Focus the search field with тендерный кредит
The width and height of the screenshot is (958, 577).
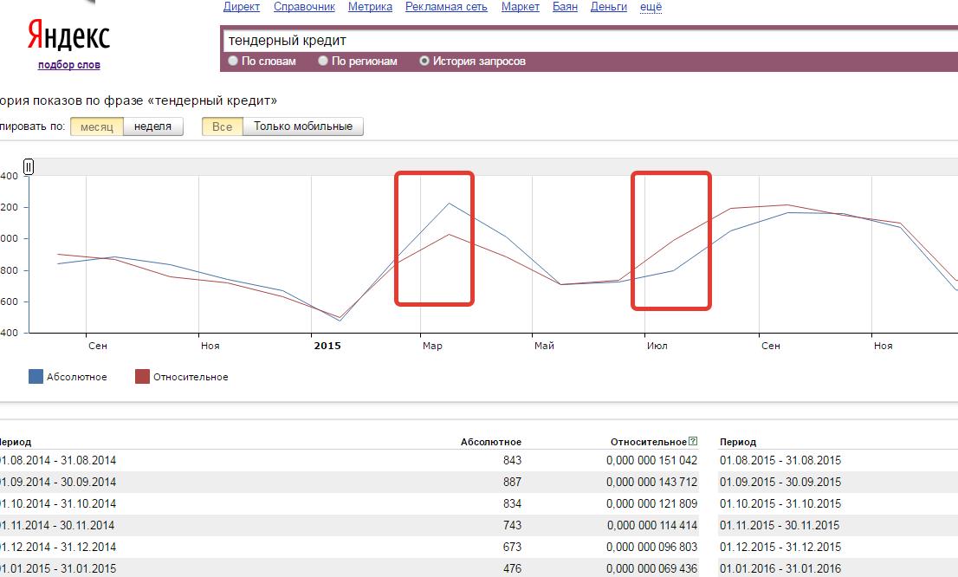(x=589, y=41)
